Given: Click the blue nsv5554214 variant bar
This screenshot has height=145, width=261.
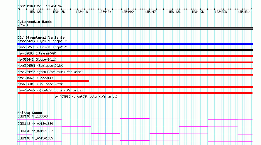Looking at the screenshot, I should pos(135,44).
